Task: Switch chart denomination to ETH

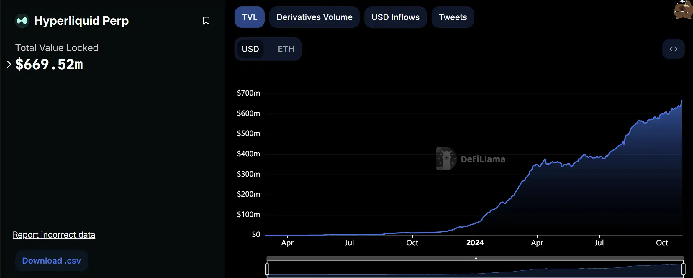Action: click(x=286, y=49)
